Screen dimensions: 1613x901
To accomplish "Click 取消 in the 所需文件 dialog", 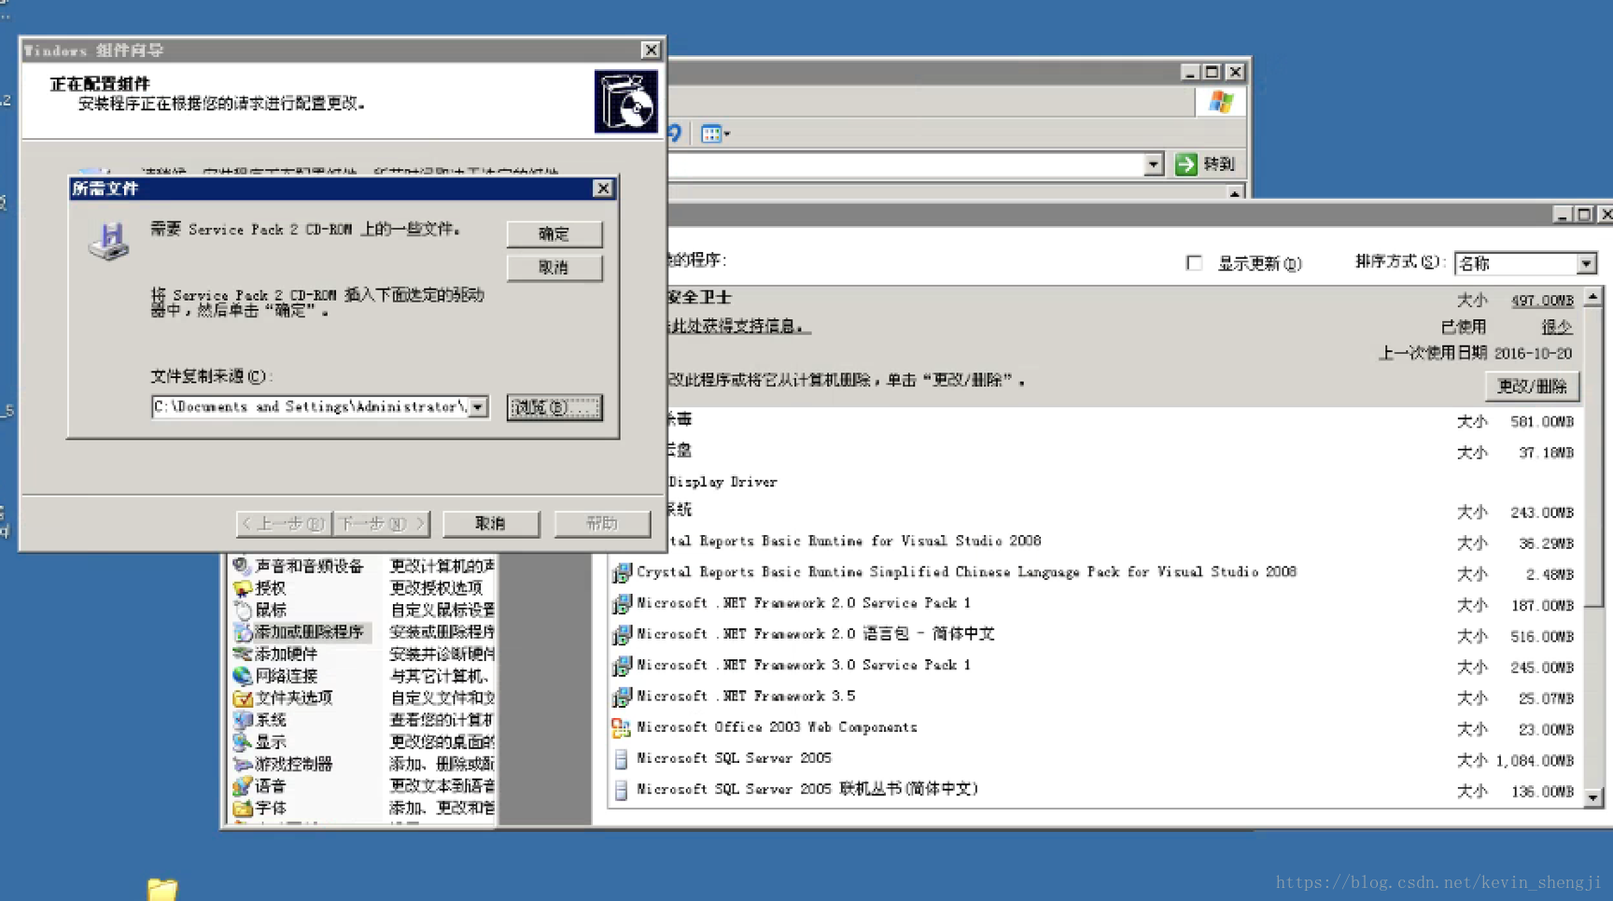I will tap(554, 267).
